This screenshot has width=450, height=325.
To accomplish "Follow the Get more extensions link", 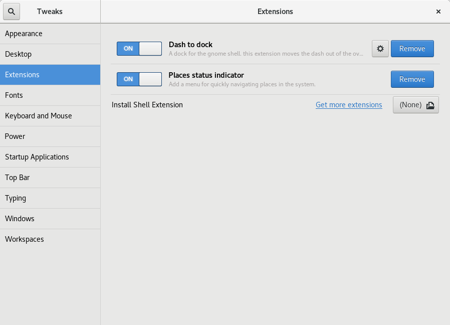I will point(349,105).
